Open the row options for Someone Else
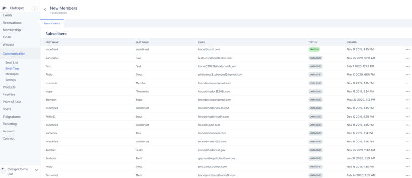Viewport: 412px width, 178px height. (407, 133)
